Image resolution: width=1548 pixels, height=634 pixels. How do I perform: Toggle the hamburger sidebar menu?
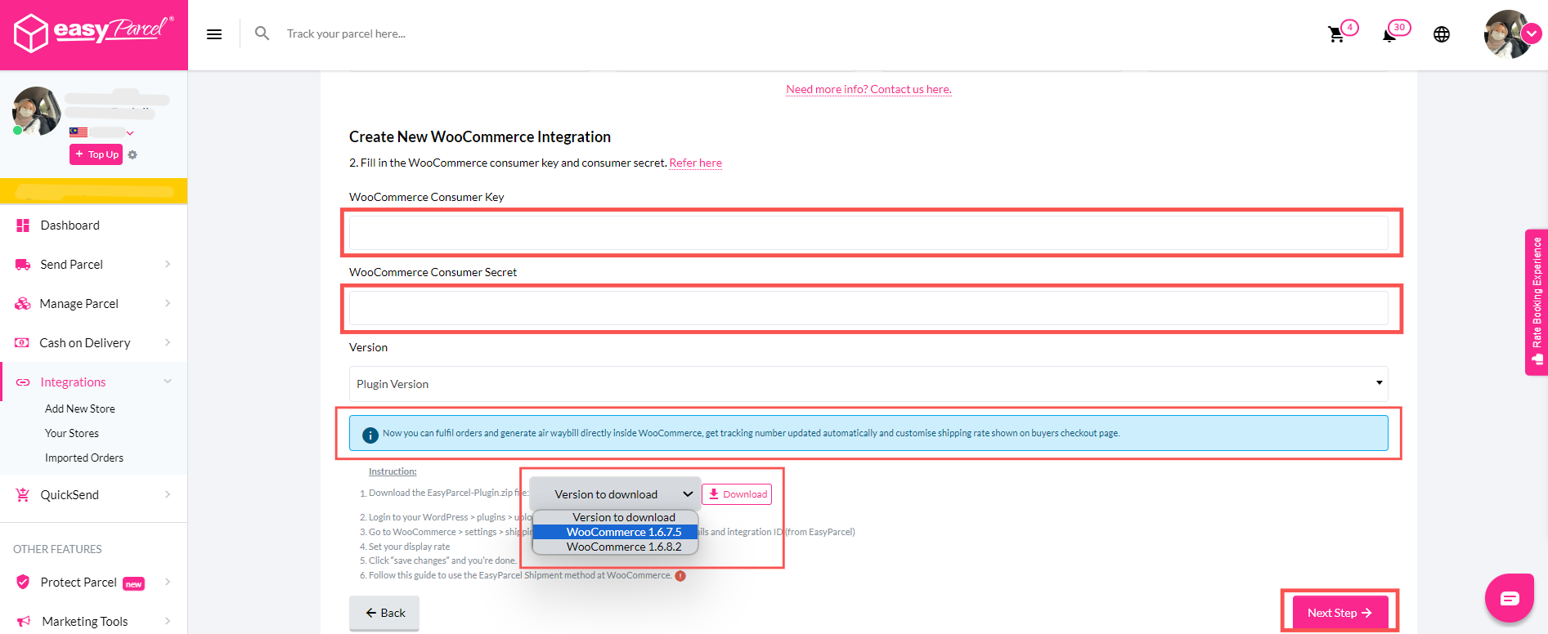point(214,34)
